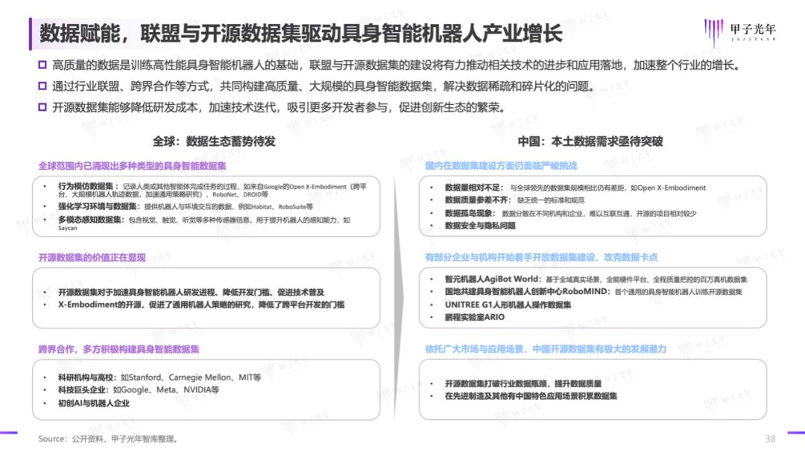Click the Source citation text at bottom

[x=108, y=439]
